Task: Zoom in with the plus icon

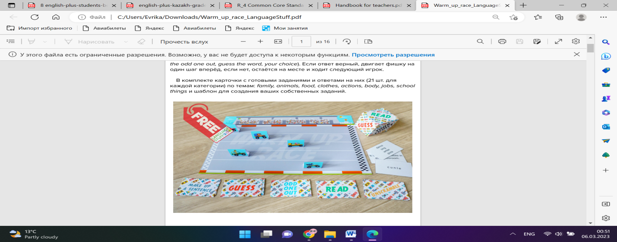Action: pos(260,41)
